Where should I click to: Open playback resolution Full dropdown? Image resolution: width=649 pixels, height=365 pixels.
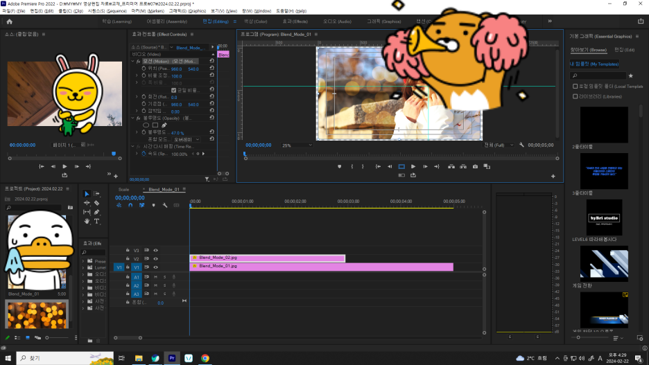coord(499,145)
